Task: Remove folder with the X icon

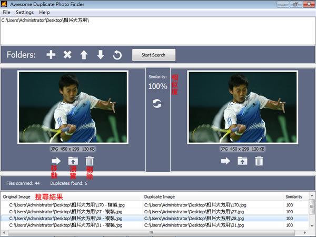Action: point(67,55)
